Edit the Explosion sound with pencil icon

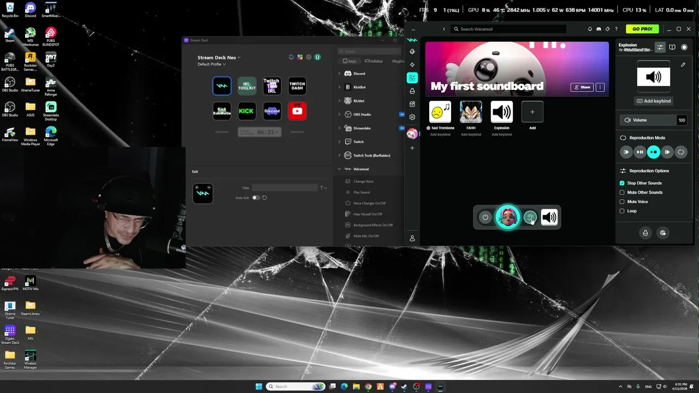pos(683,65)
